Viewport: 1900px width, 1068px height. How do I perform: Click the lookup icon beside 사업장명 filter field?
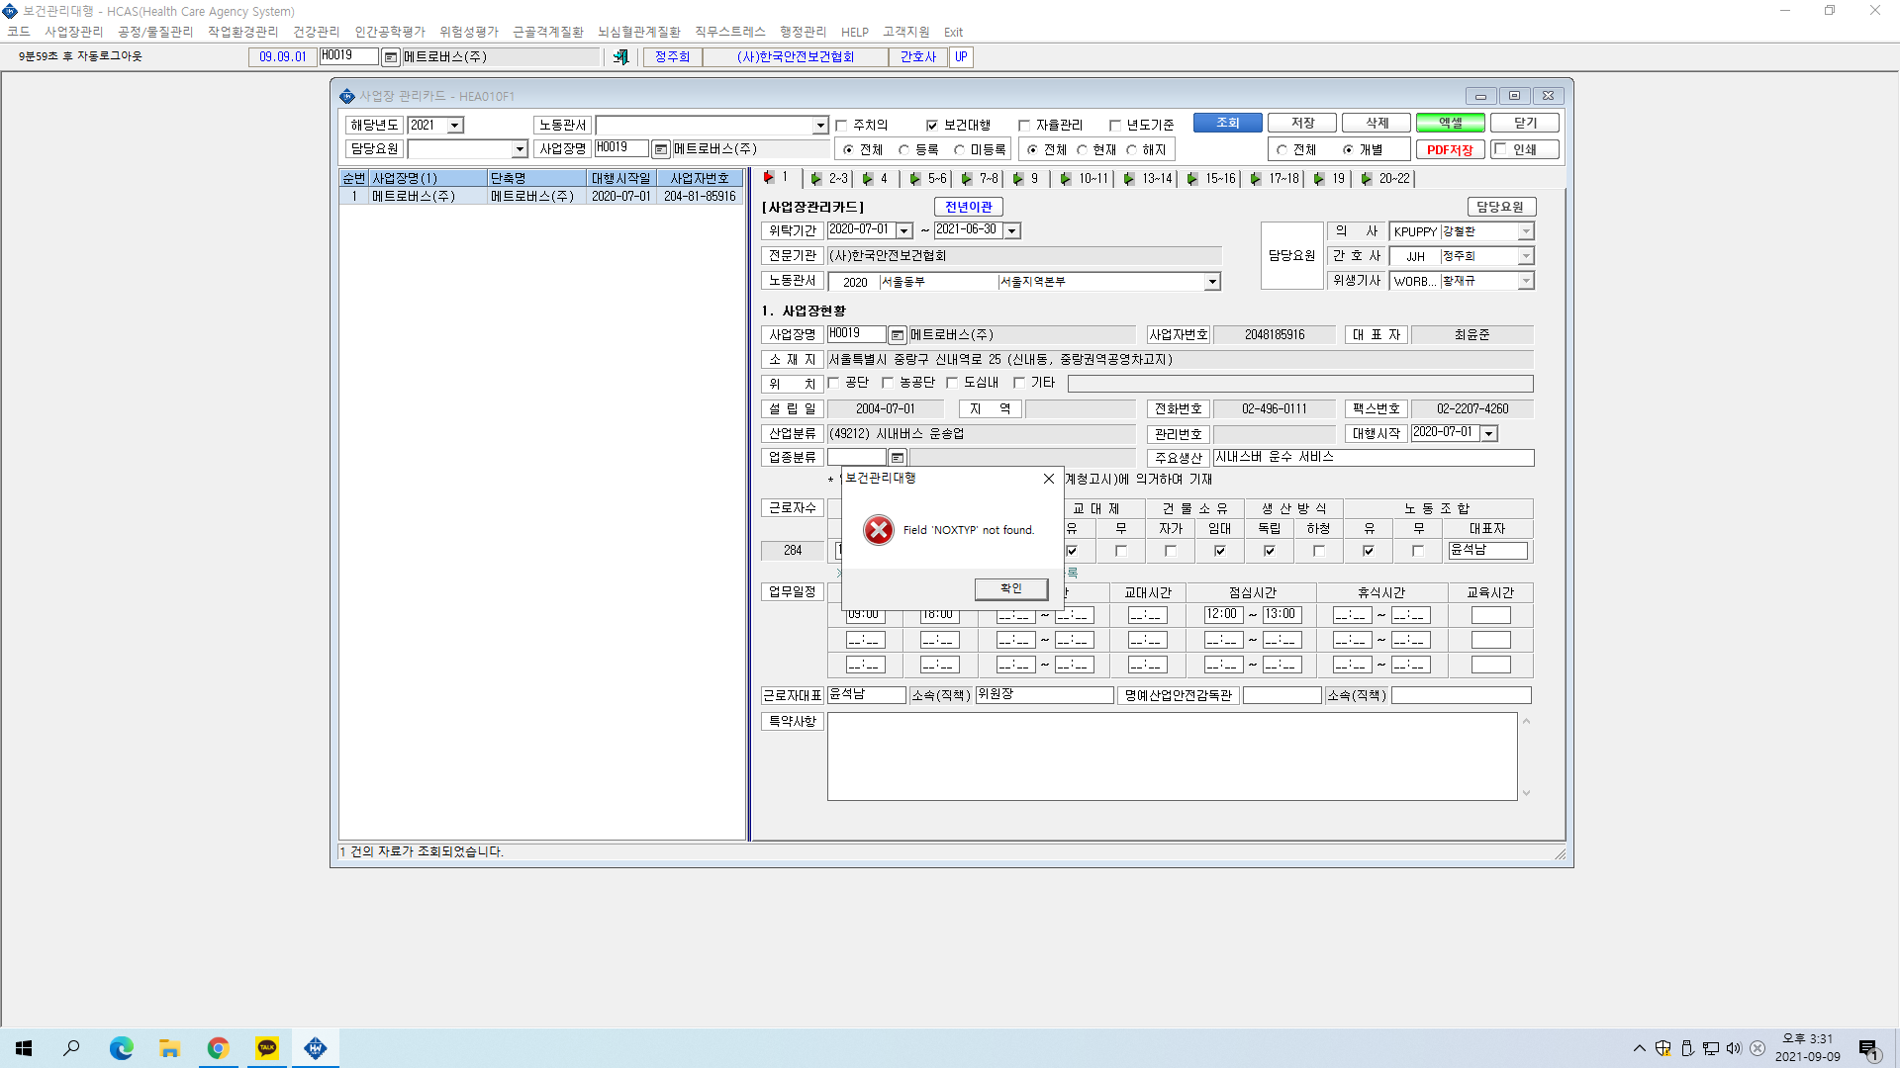click(661, 149)
